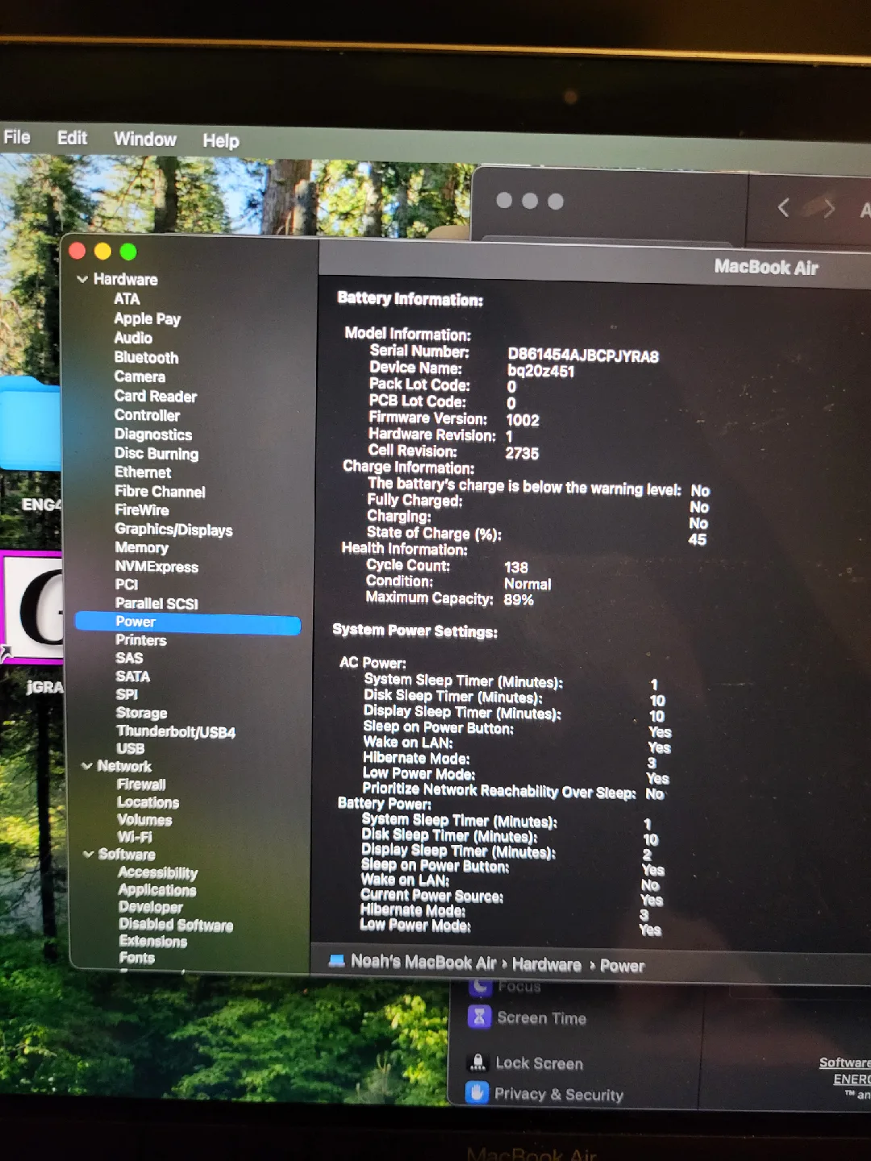Click the back navigation chevron in the background window

click(783, 208)
